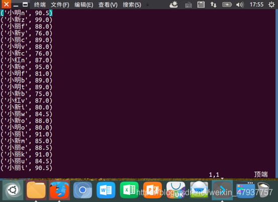This screenshot has height=202, width=278.
Task: Click the line ('小丽c', 89.0)
Action: [x=27, y=40]
